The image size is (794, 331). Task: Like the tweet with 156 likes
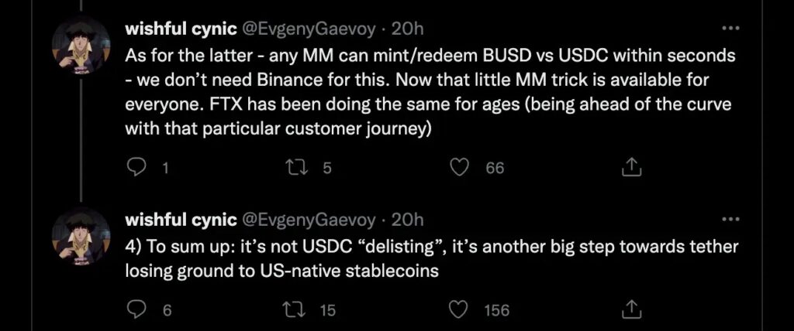tap(460, 309)
